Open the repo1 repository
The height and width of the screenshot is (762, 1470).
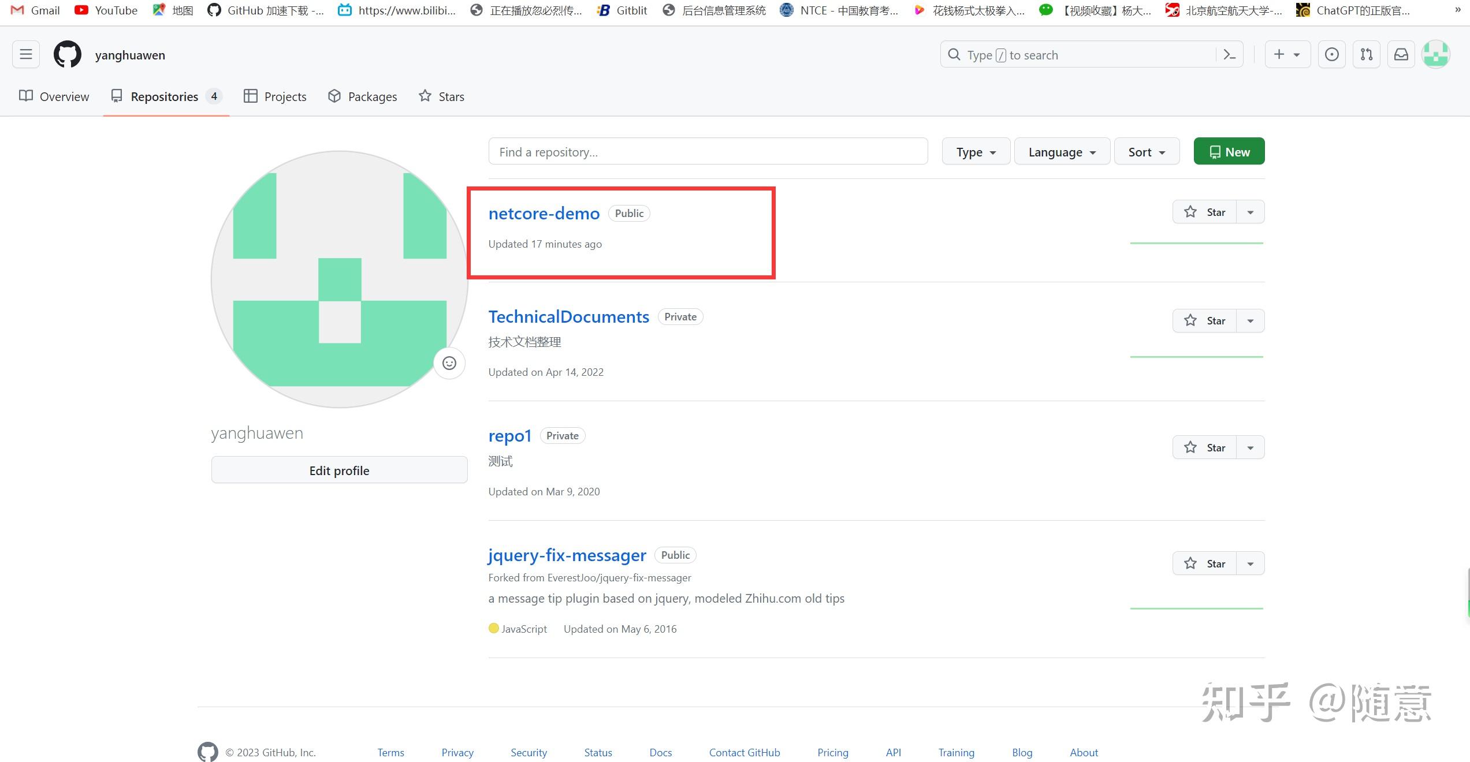tap(509, 435)
